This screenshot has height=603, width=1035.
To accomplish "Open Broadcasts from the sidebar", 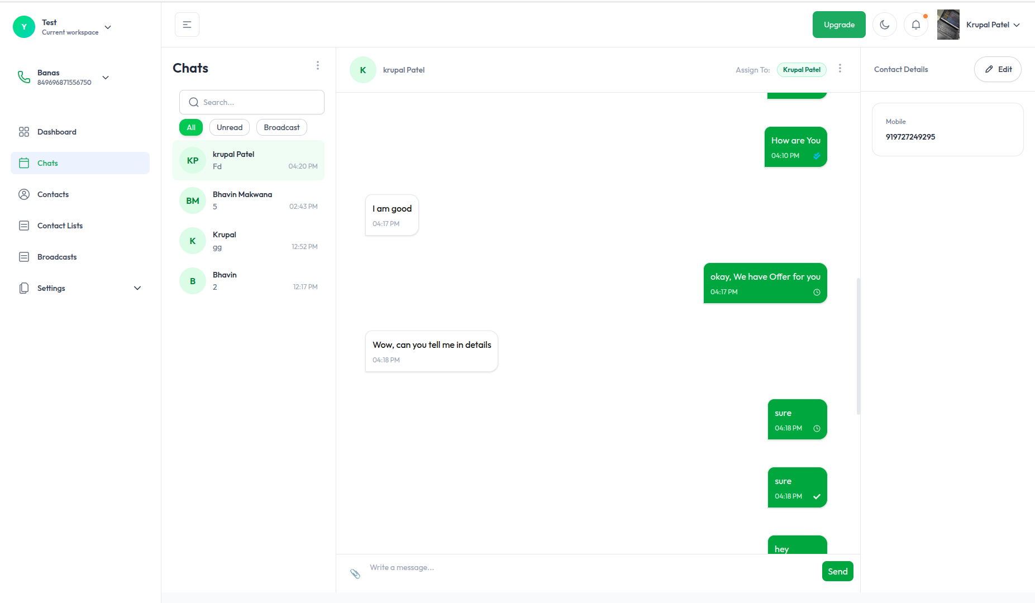I will click(x=57, y=257).
